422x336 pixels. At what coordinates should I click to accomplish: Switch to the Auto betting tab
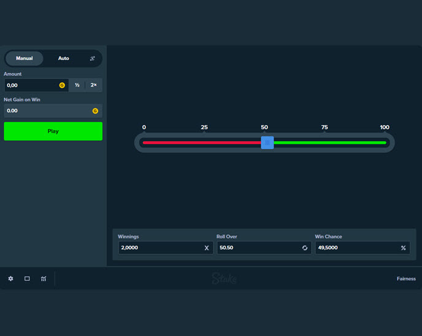click(64, 58)
